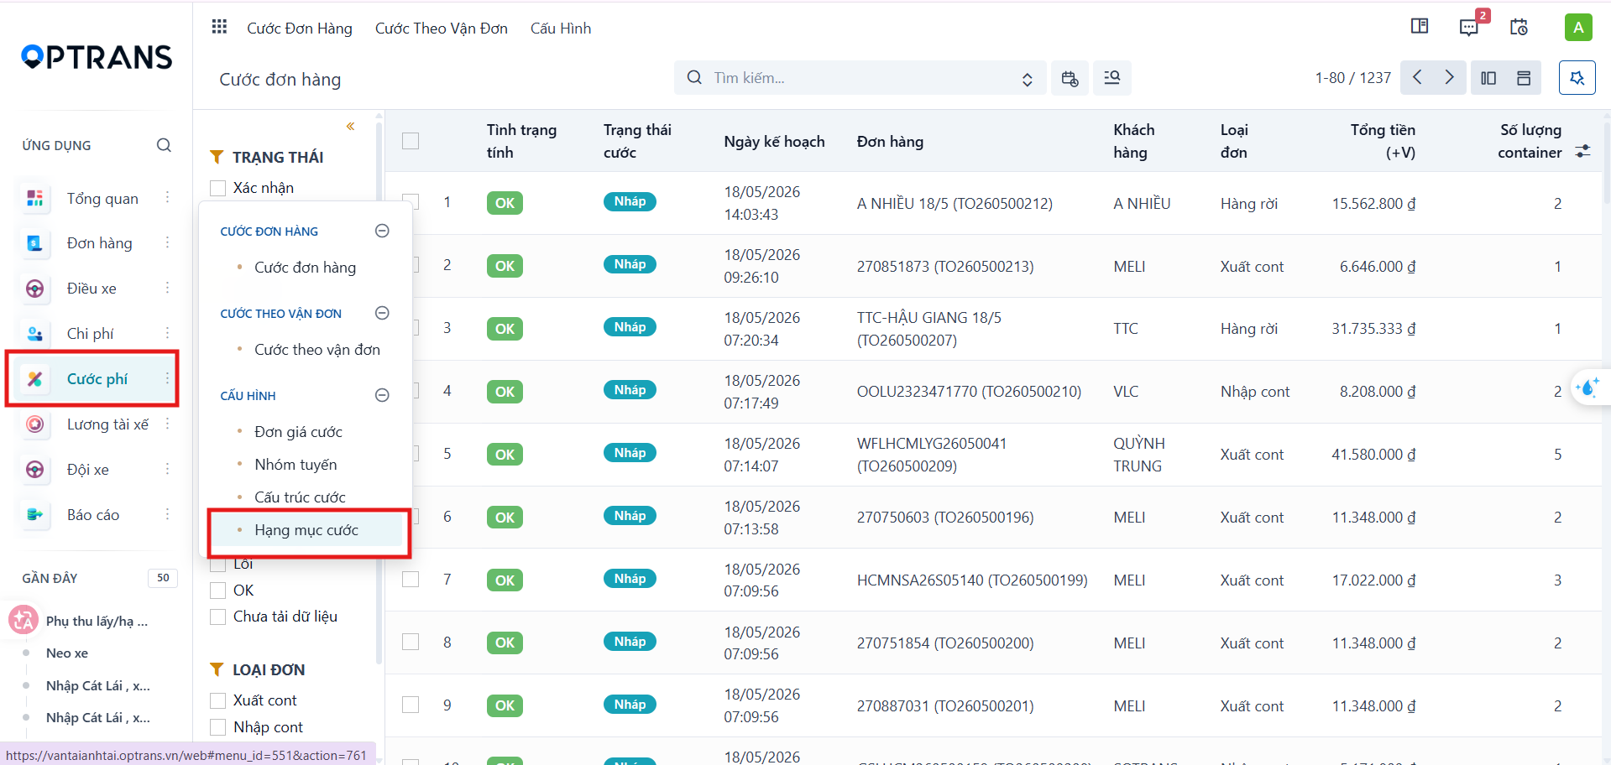Open Tổng quan options three-dot menu
1611x765 pixels.
(x=167, y=198)
